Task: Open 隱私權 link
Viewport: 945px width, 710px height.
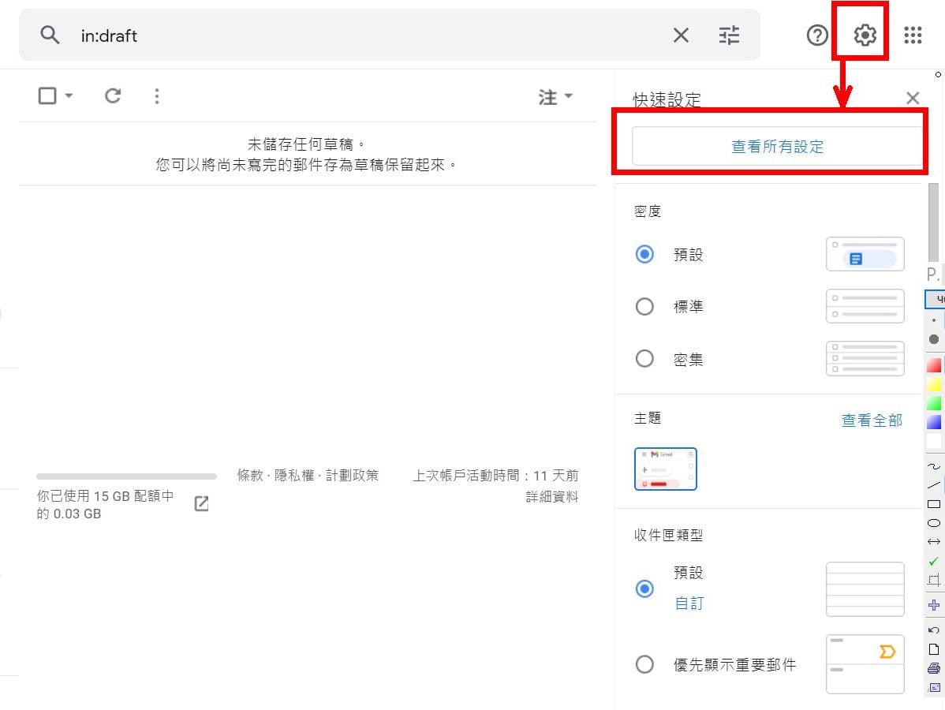Action: click(294, 476)
